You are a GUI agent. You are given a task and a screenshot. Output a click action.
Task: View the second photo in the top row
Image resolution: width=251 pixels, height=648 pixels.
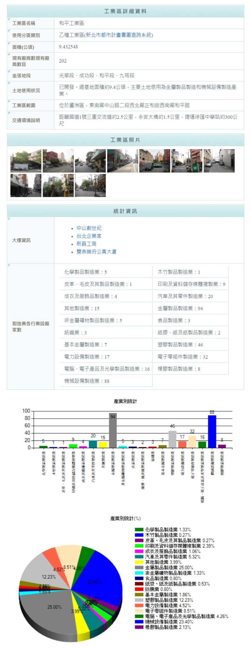[58, 161]
